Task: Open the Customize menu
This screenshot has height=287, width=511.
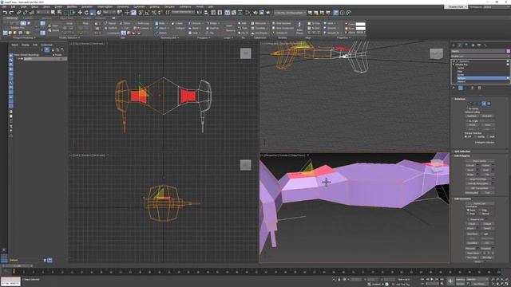Action: 139,7
